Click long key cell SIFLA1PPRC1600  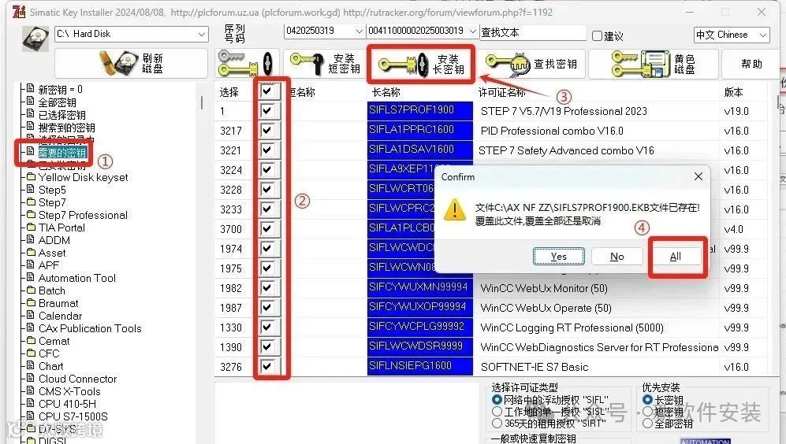(420, 130)
